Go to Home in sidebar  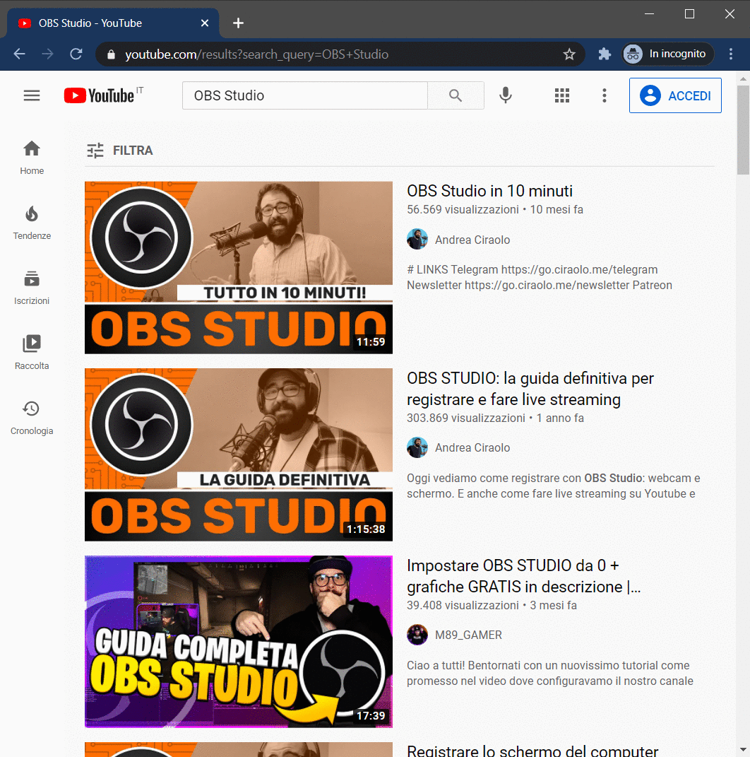(32, 158)
